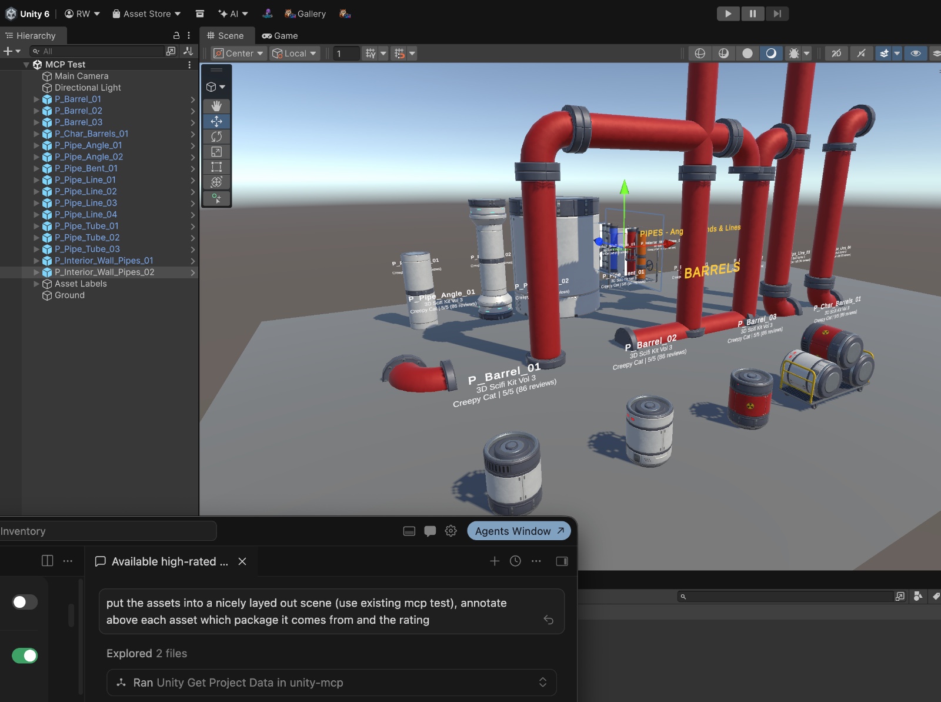Select the Hand view tool
The width and height of the screenshot is (941, 702).
pyautogui.click(x=216, y=106)
